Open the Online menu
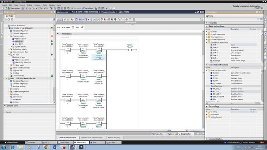 [x=30, y=5]
